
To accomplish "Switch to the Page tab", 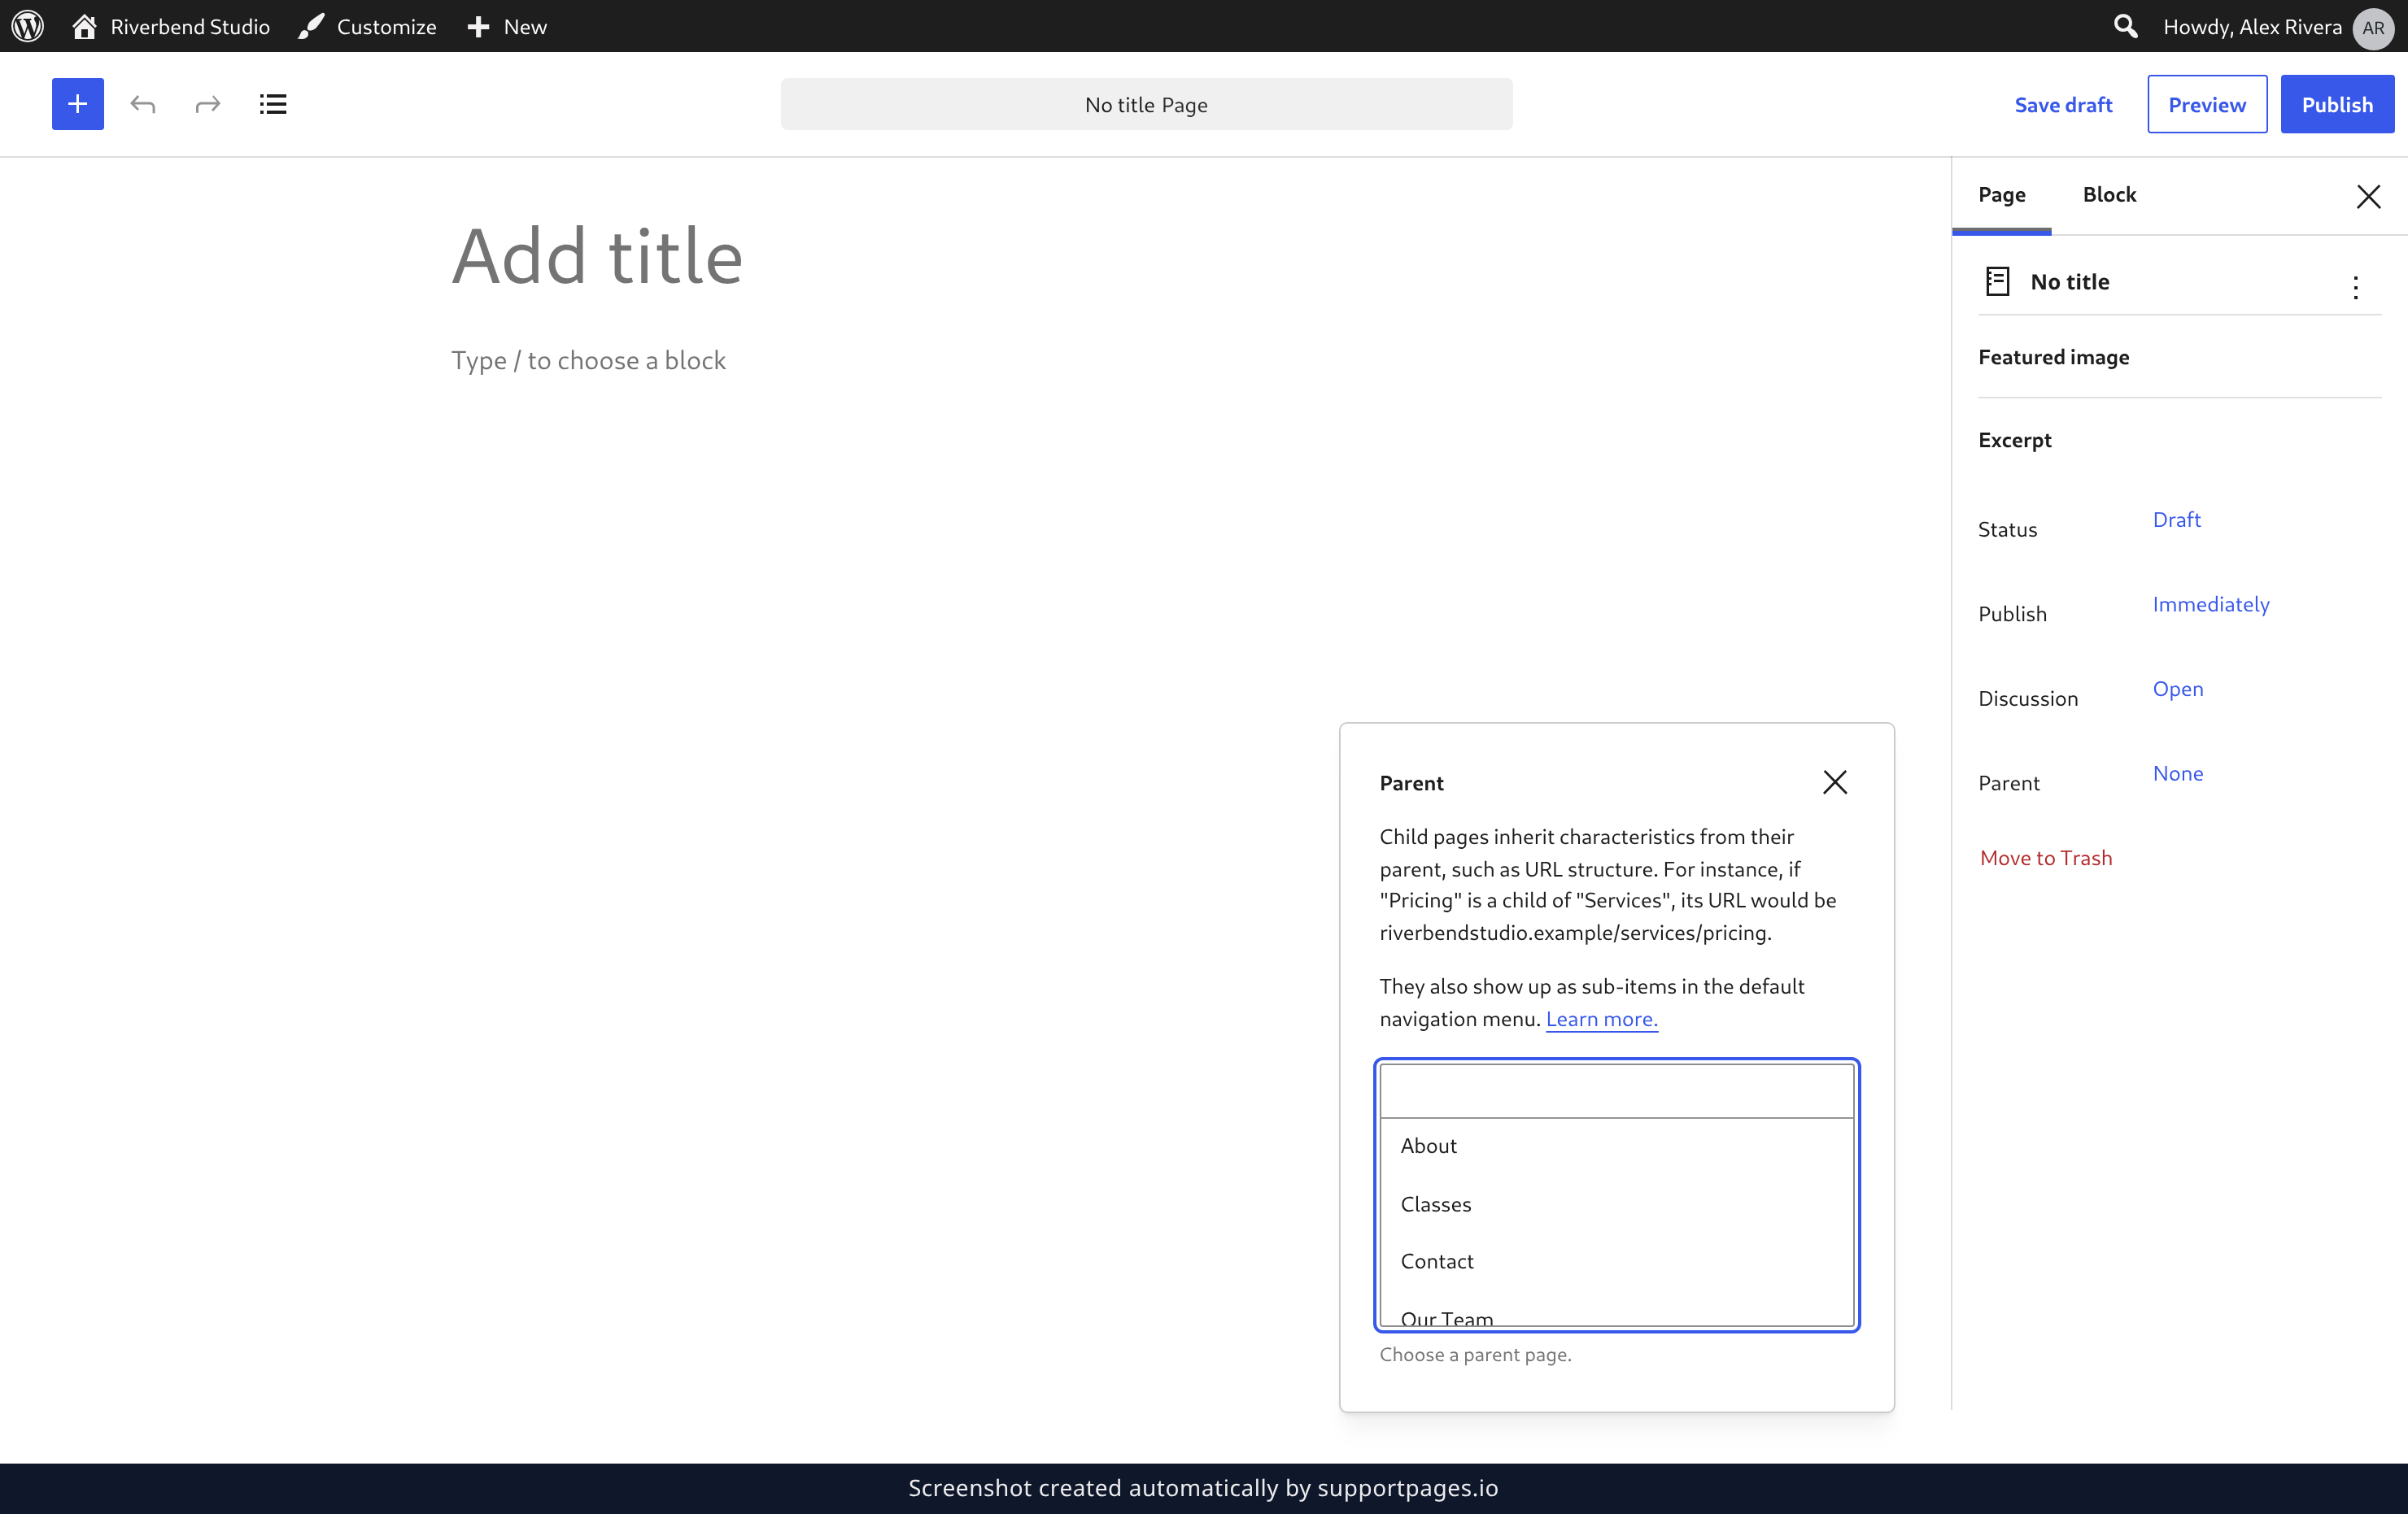I will (x=2002, y=195).
